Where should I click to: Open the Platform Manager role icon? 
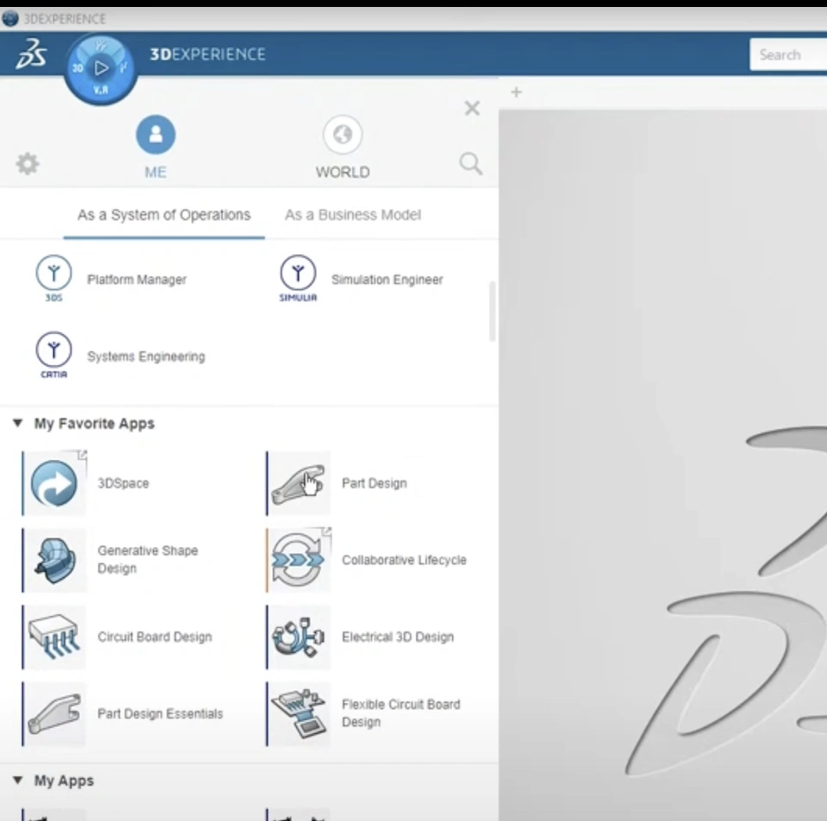coord(53,278)
